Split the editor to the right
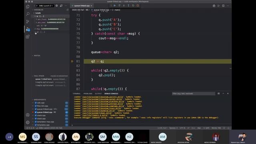Screen dimensions: 256x144 [x=223, y=6]
